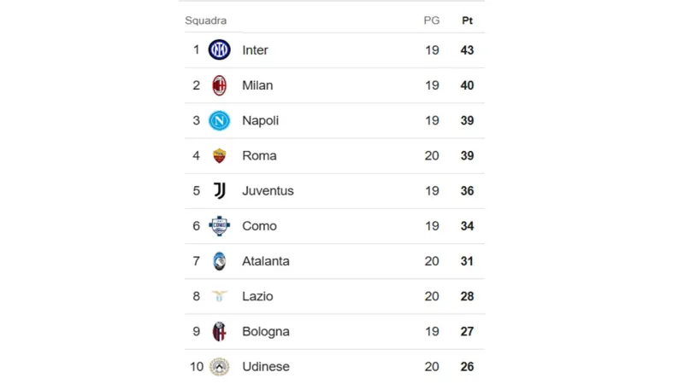Click the Roma club crest icon
The height and width of the screenshot is (384, 684).
(x=220, y=155)
